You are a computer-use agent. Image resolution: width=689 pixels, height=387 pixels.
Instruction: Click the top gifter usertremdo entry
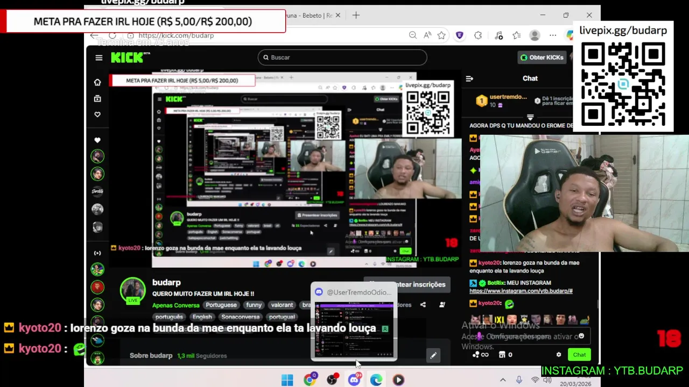point(502,101)
